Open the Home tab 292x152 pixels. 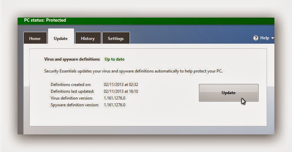pyautogui.click(x=35, y=38)
